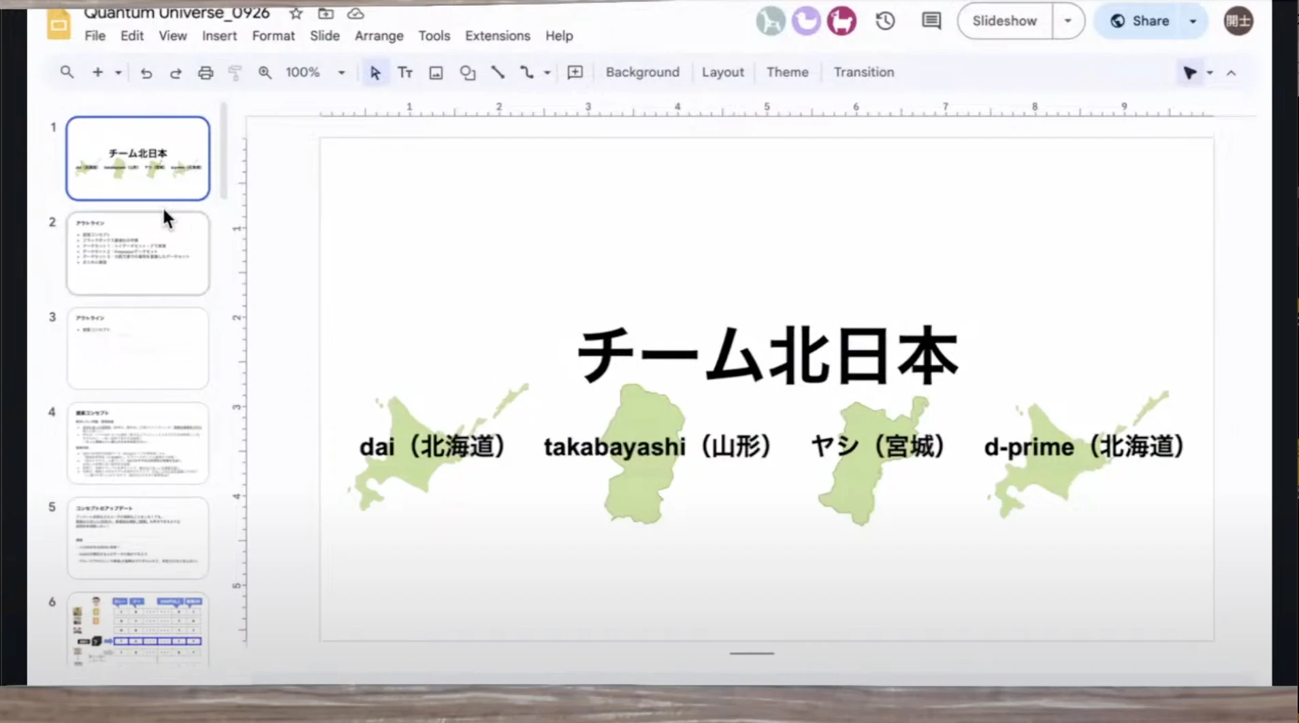1299x723 pixels.
Task: Click the Add comment icon
Action: click(574, 72)
